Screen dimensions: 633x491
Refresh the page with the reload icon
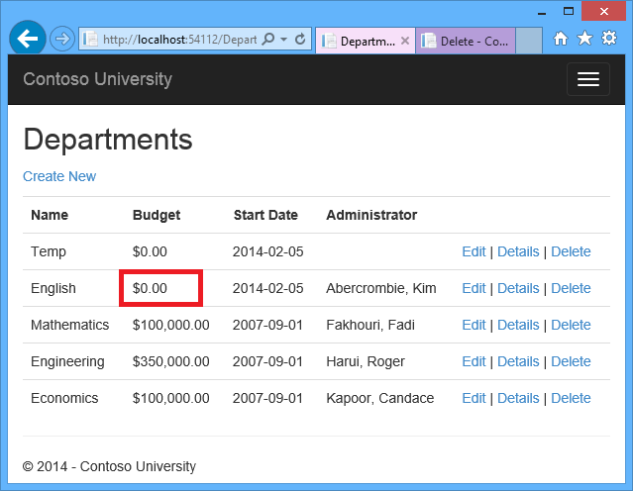point(299,40)
